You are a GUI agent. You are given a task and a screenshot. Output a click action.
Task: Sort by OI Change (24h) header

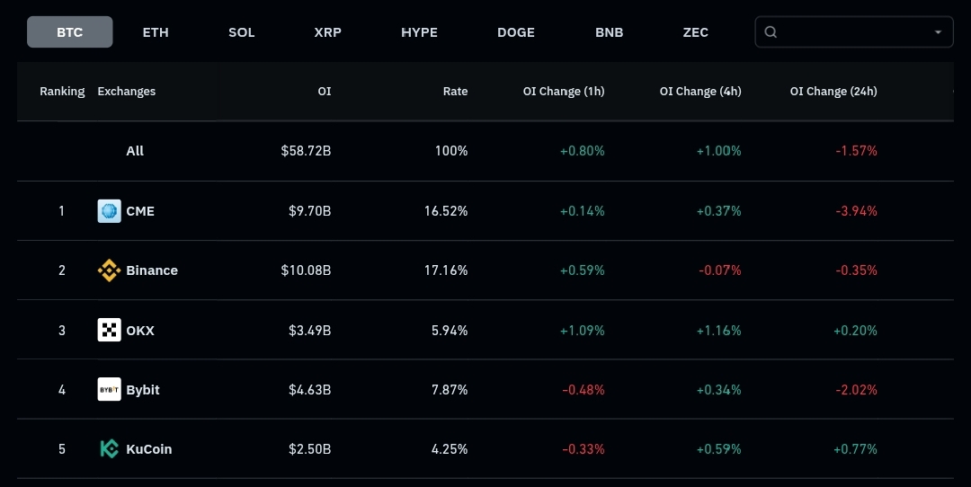[x=833, y=92]
